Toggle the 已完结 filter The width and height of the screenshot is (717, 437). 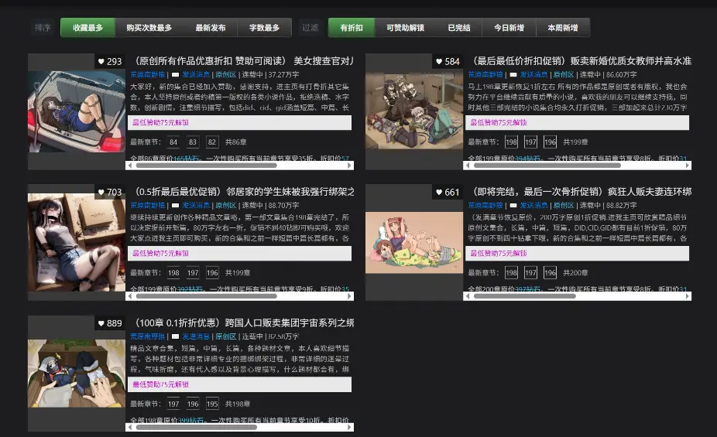458,28
